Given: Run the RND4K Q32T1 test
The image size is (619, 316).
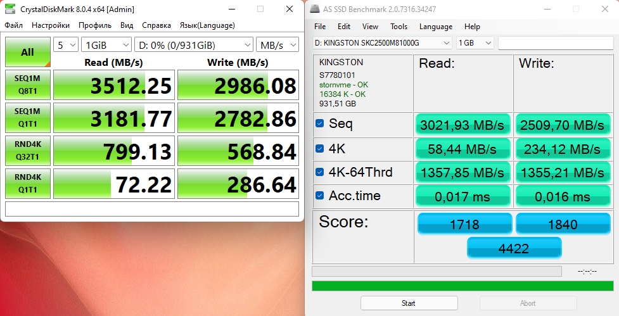Looking at the screenshot, I should (x=28, y=150).
